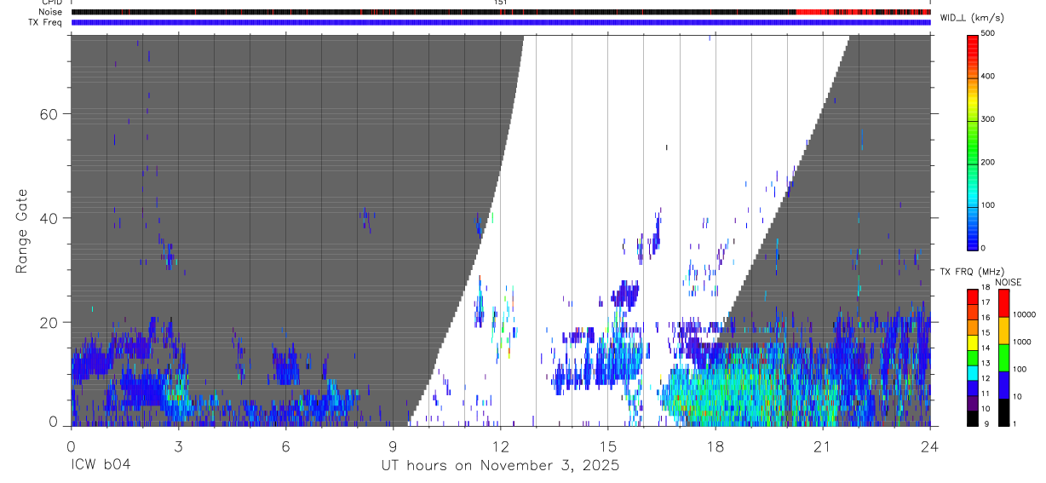Click the orange 15–16 MHz TX FRQ swatch

(973, 326)
